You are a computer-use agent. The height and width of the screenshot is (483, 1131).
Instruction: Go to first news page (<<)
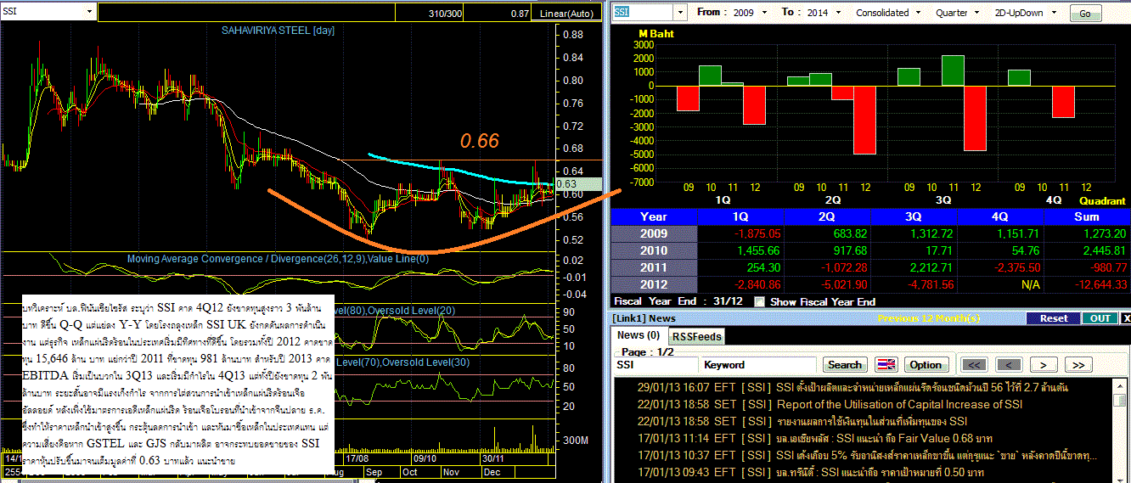[x=975, y=364]
